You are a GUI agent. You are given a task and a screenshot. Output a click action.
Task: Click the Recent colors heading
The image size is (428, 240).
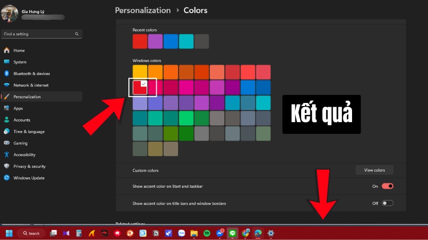(144, 30)
